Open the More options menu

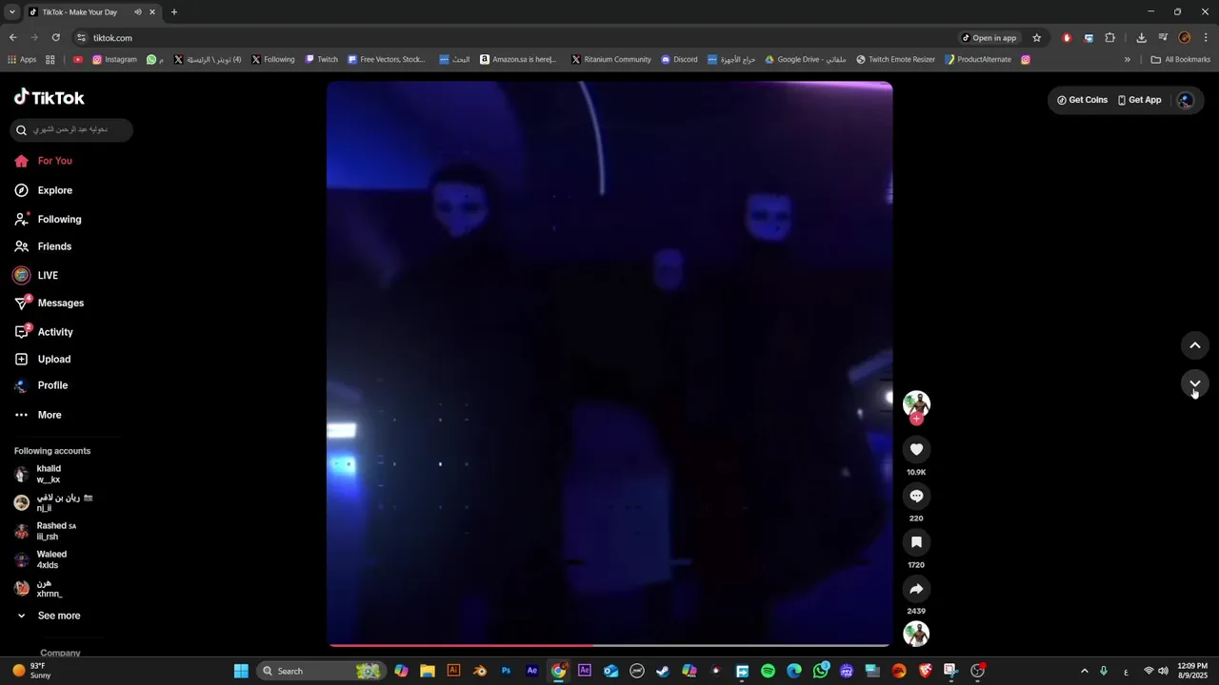coord(38,415)
